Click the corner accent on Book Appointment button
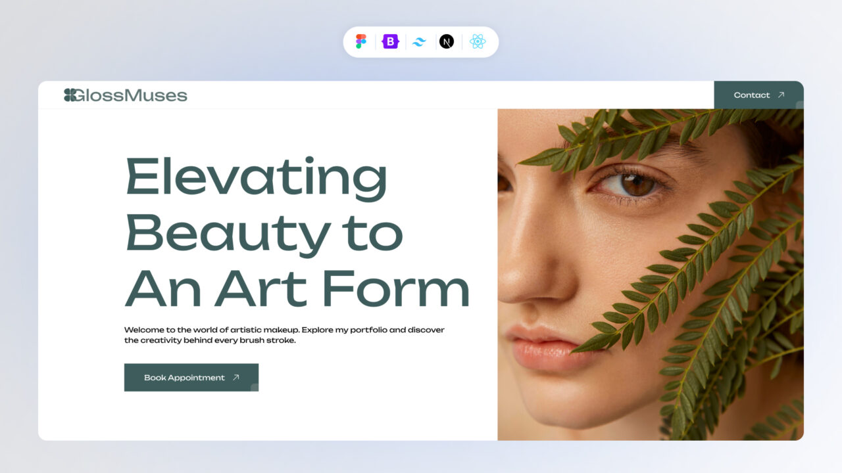 (255, 388)
